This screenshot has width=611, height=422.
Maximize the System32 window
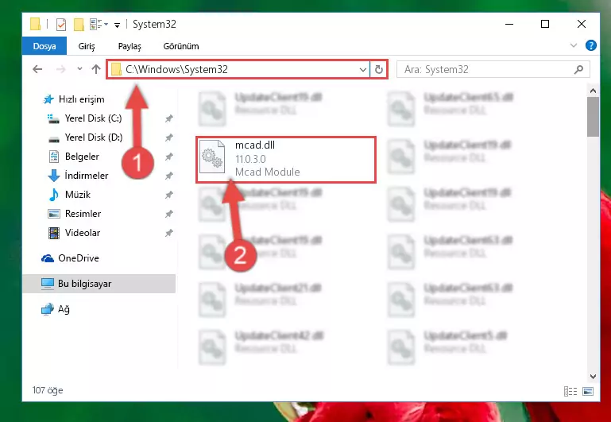[x=545, y=24]
